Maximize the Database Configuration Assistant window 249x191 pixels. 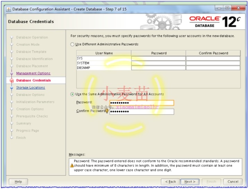pyautogui.click(x=227, y=8)
